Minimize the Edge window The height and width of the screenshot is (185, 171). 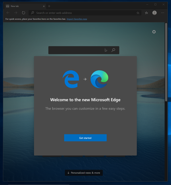(x=147, y=5)
